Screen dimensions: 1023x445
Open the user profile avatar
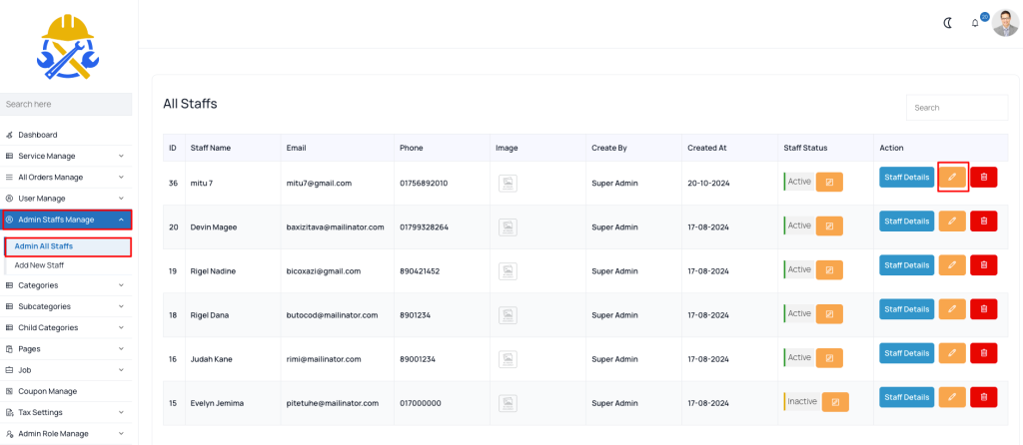pos(1005,23)
